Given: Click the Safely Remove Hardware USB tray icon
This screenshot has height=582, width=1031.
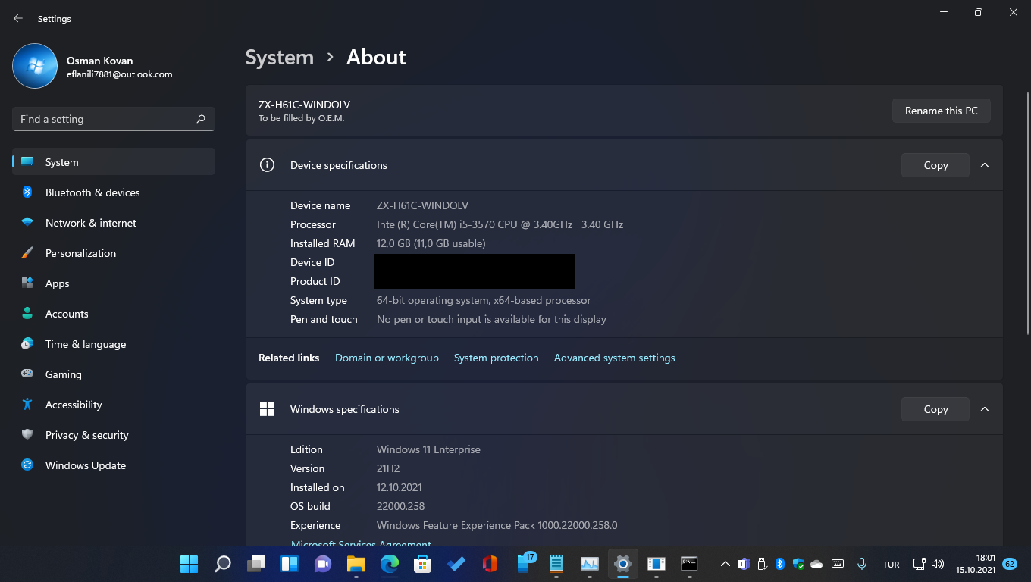Looking at the screenshot, I should 762,564.
